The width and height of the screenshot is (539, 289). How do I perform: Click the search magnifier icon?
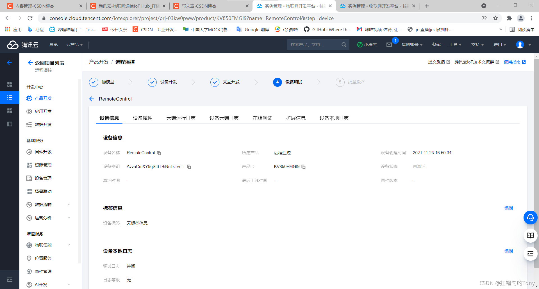click(344, 45)
